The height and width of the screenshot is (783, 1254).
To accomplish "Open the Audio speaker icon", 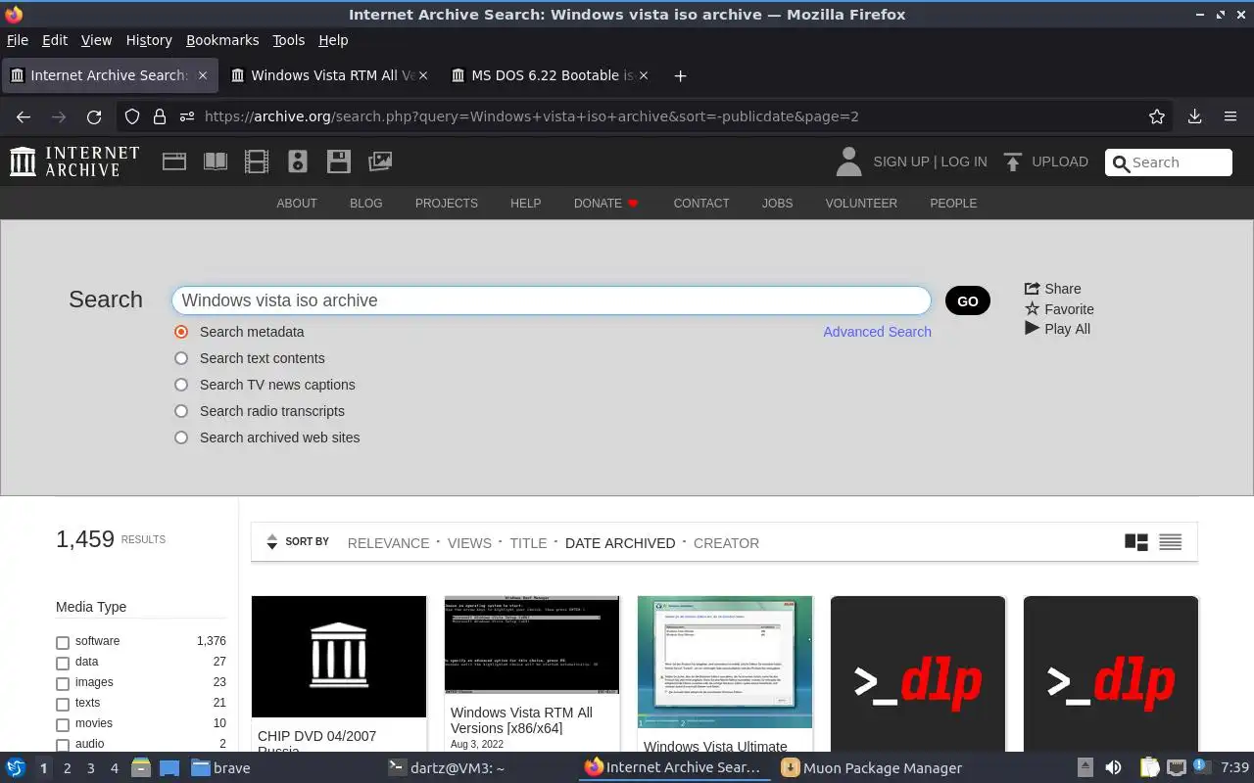I will pyautogui.click(x=298, y=161).
